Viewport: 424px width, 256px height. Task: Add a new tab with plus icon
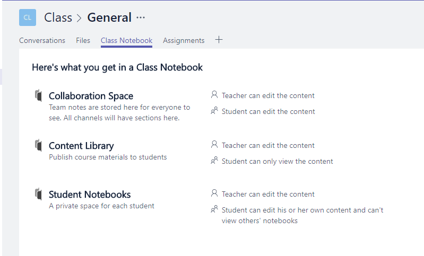219,40
